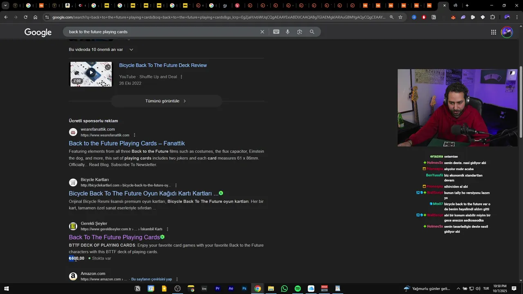
Task: Open the wearefanattik.com site favicon
Action: [73, 132]
